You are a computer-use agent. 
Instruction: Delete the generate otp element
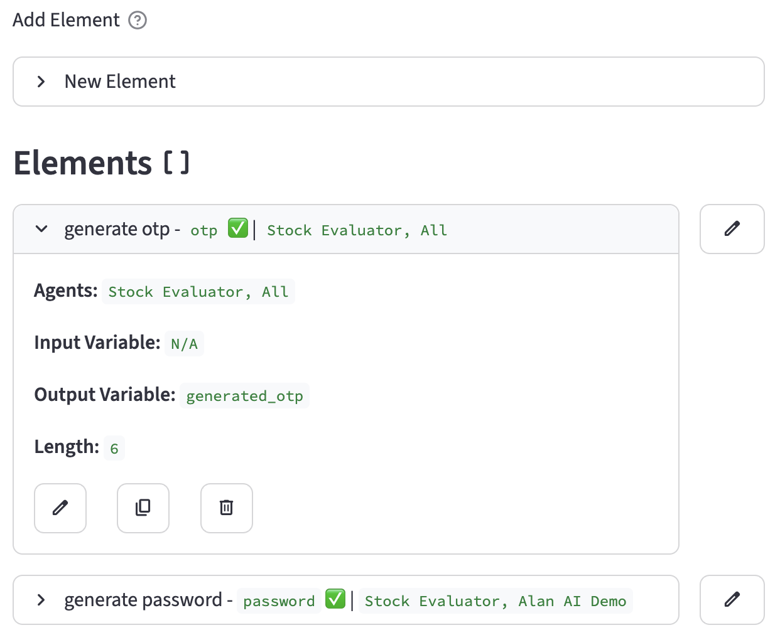[227, 508]
